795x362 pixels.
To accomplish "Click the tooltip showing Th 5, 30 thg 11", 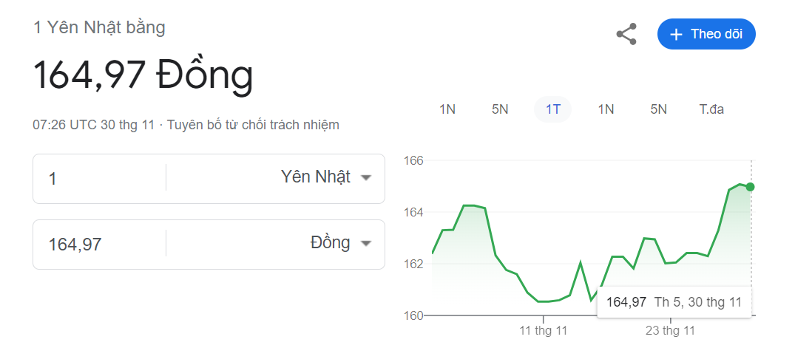I will (674, 302).
